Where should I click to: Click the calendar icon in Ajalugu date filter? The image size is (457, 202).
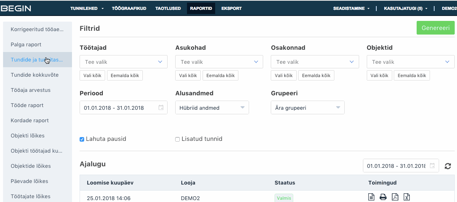432,166
